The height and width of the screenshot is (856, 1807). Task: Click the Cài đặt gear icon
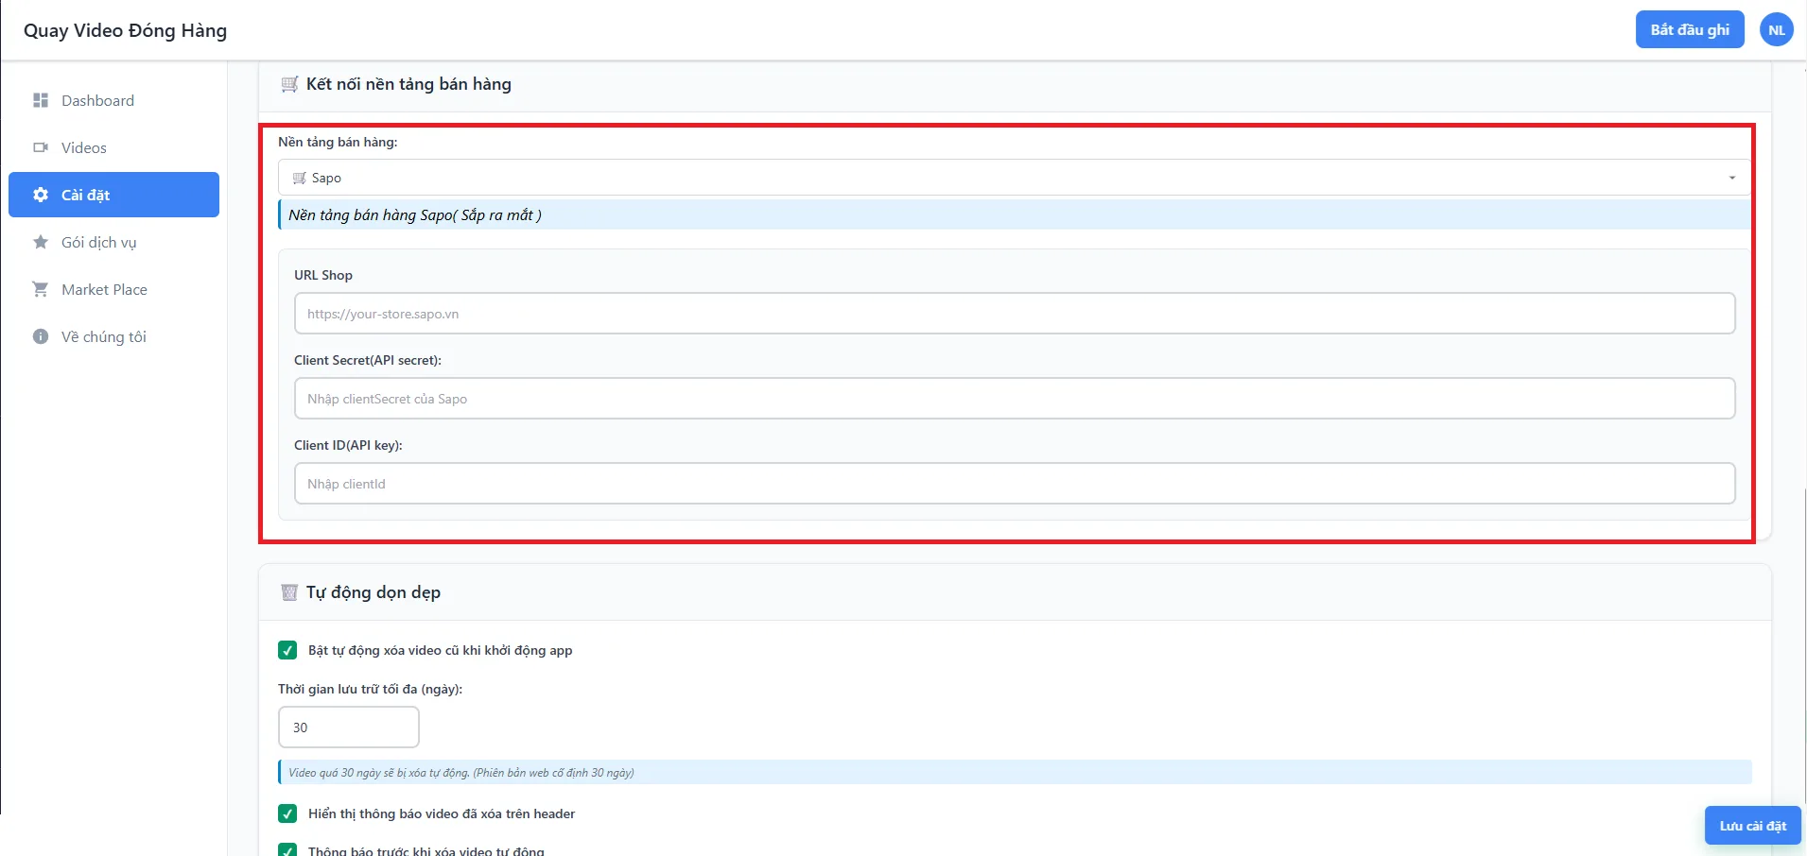click(x=41, y=195)
